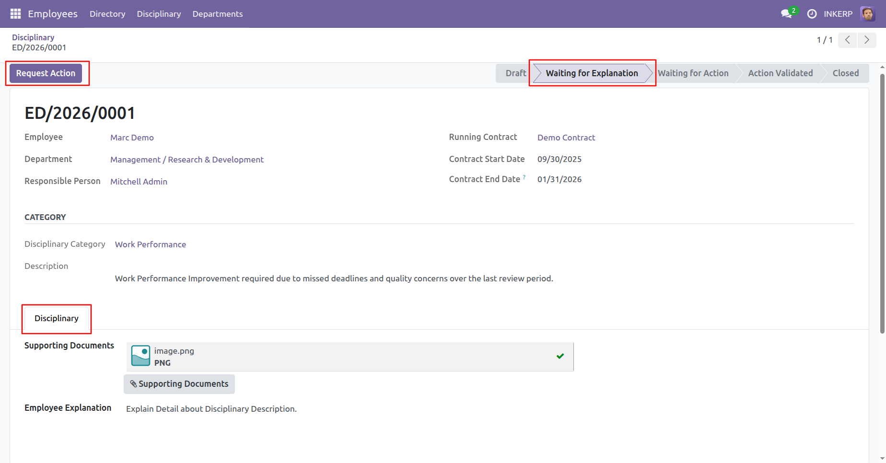This screenshot has width=886, height=463.
Task: Select the Waiting for Explanation stage
Action: click(592, 73)
